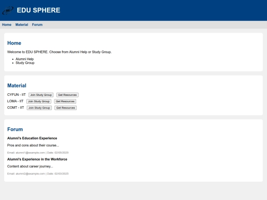Get Resources for COMT - IIT
Viewport: 267px width, 200px height.
click(x=66, y=108)
